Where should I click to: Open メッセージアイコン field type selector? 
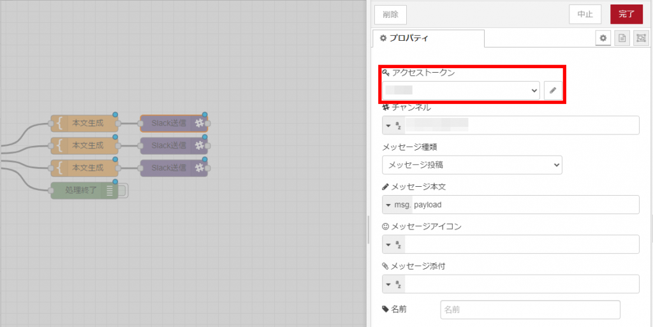tap(393, 244)
